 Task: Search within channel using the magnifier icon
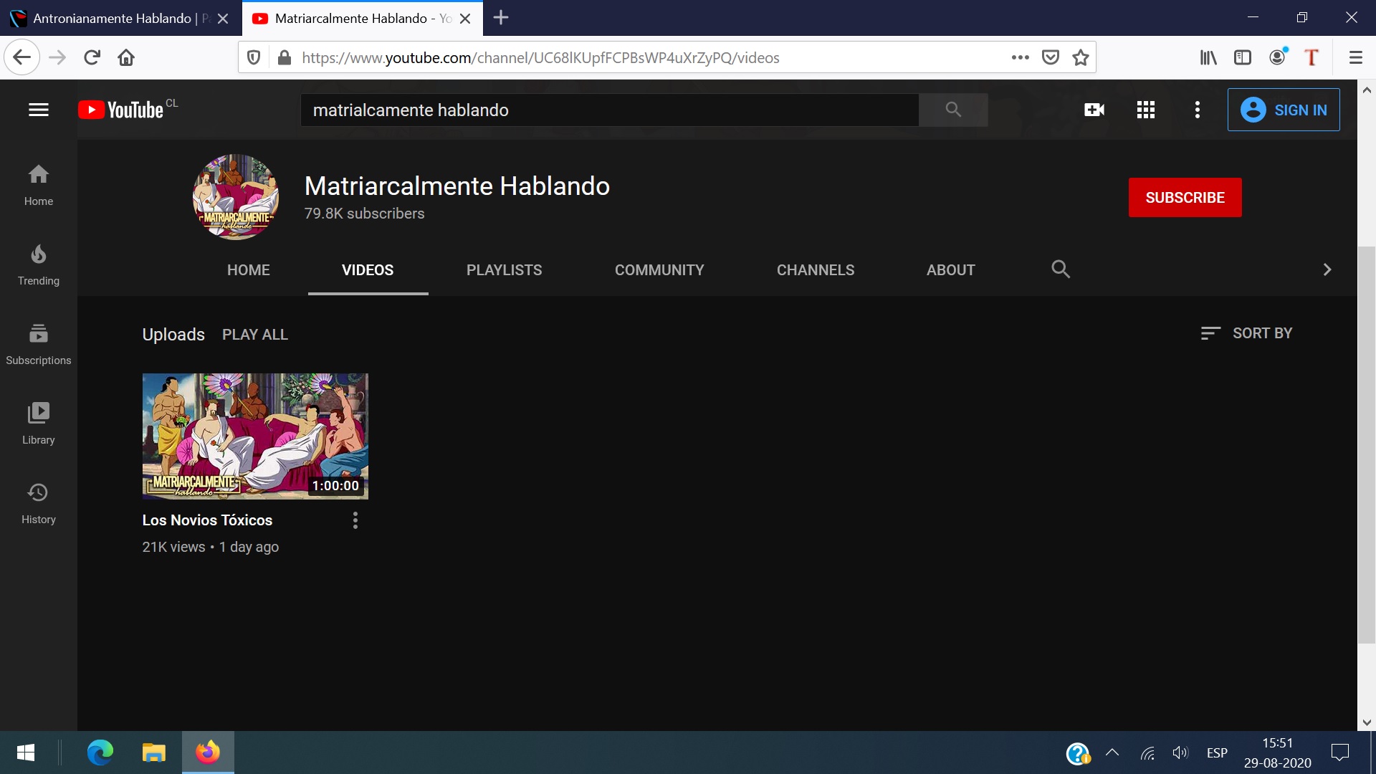coord(1061,269)
